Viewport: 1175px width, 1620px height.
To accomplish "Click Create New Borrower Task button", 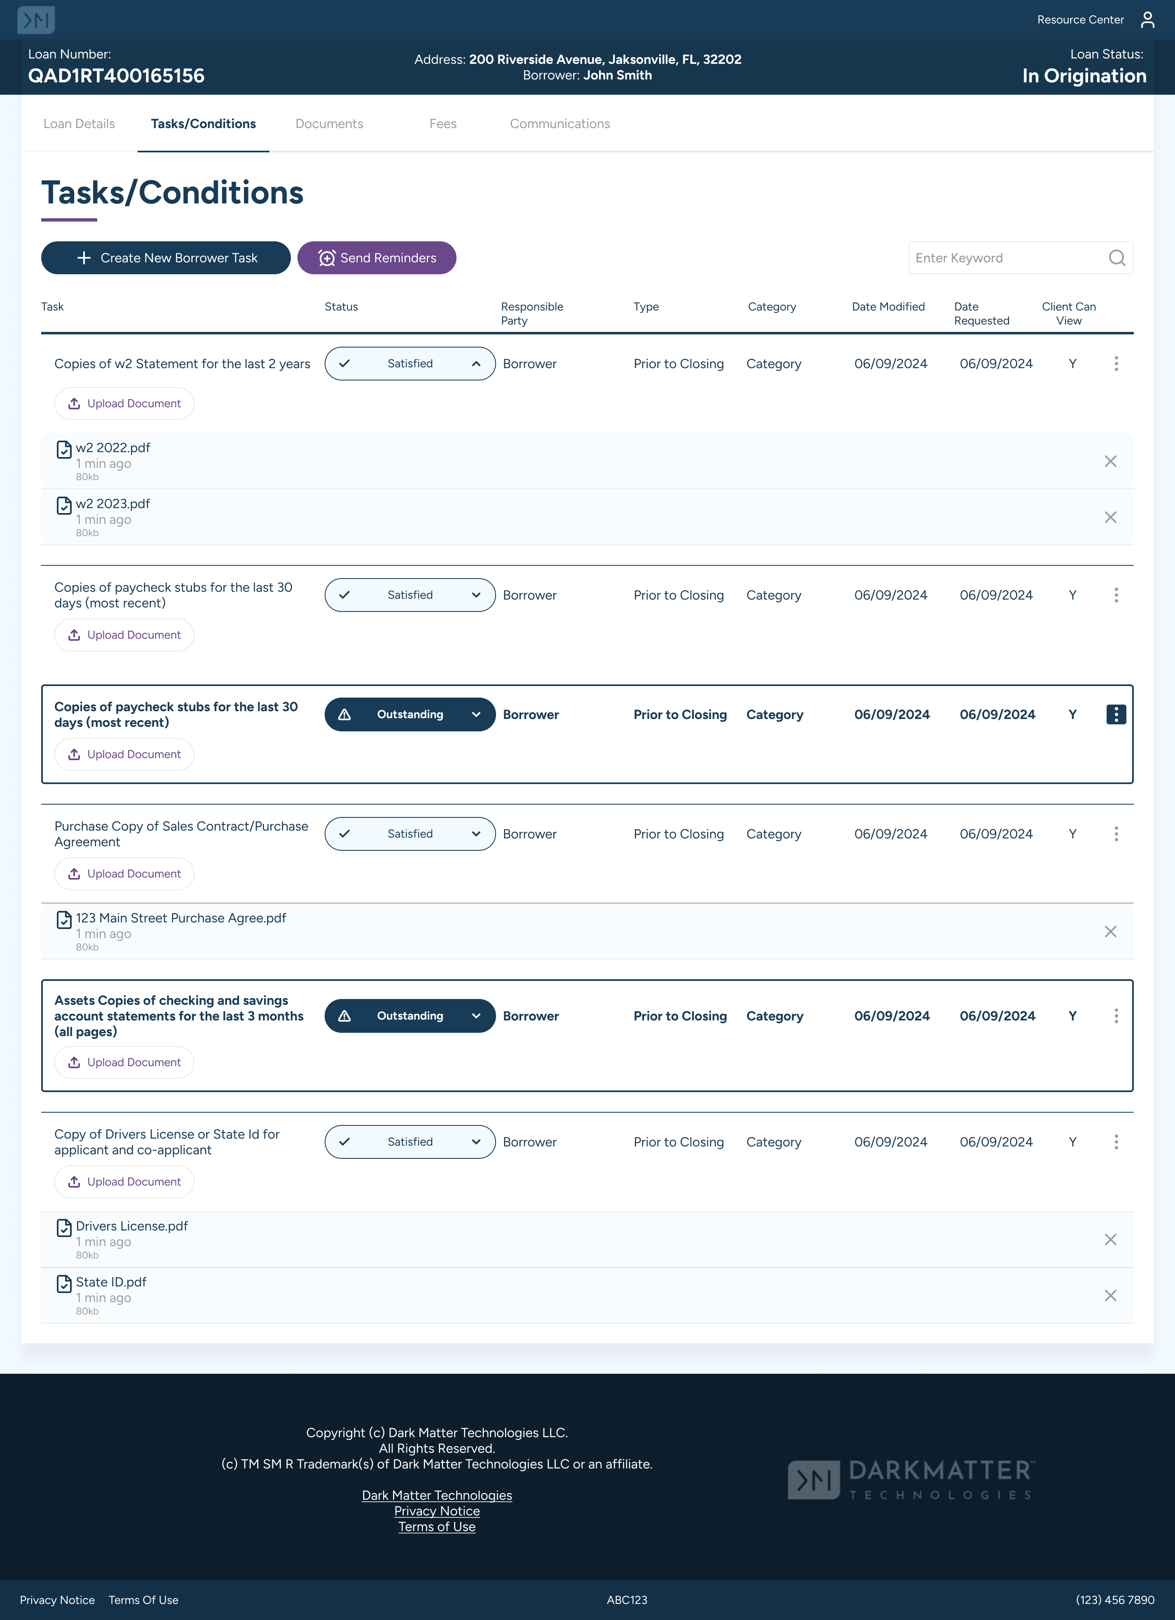I will [x=166, y=258].
